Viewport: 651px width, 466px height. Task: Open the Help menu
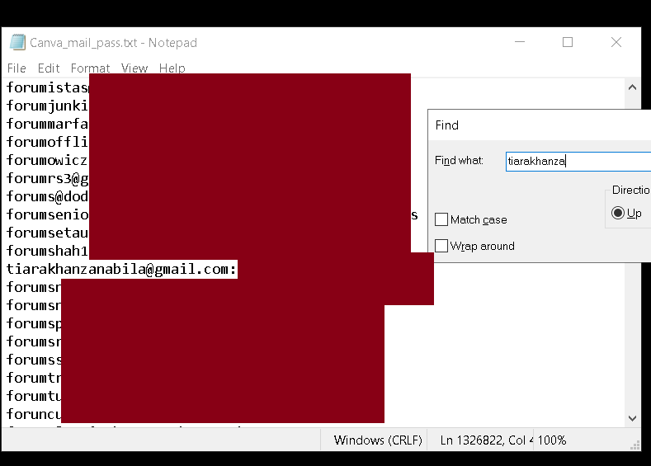tap(172, 68)
